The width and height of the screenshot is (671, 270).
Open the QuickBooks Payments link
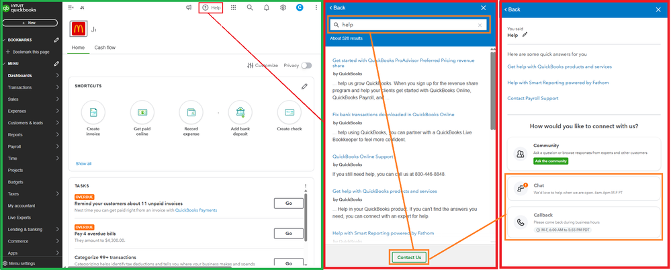tap(196, 210)
